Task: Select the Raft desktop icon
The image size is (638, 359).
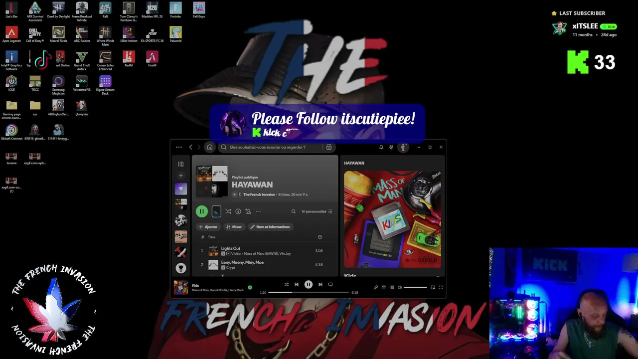Action: click(x=105, y=10)
